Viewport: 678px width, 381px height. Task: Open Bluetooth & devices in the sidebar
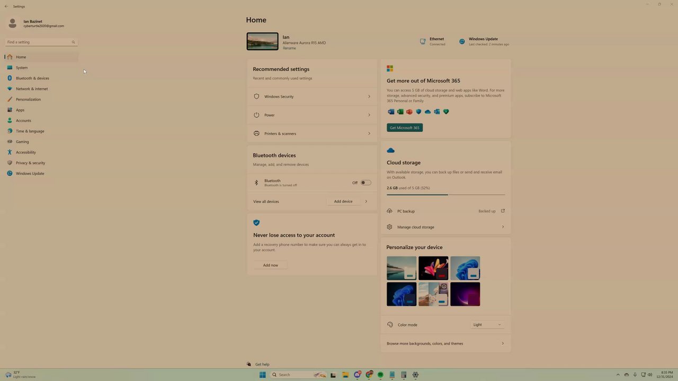point(41,78)
